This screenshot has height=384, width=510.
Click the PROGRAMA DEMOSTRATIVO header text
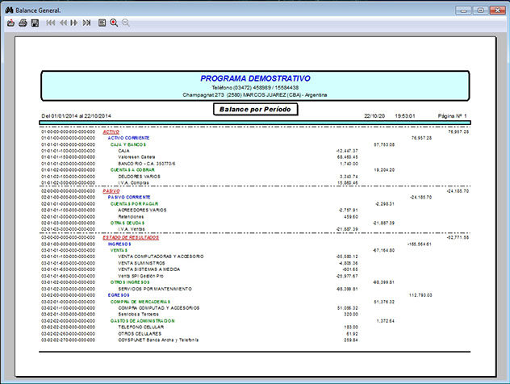pos(255,78)
